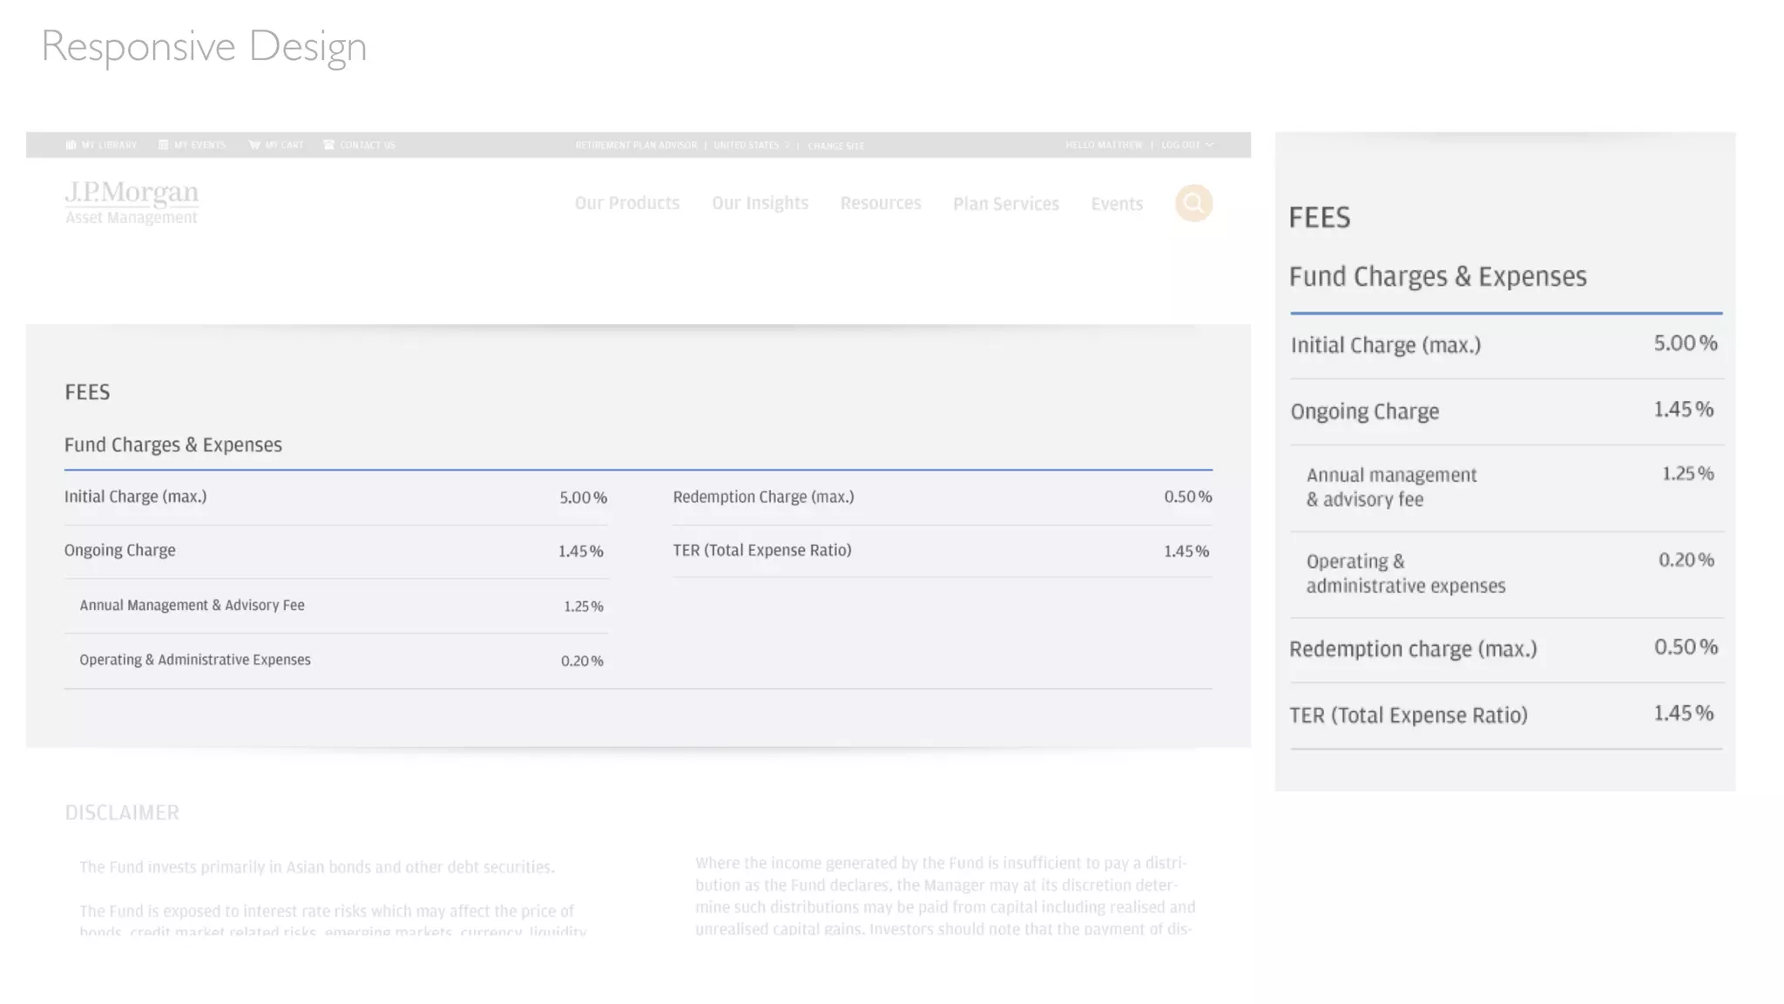The image size is (1784, 1004).
Task: Open the Our Insights menu
Action: (x=760, y=203)
